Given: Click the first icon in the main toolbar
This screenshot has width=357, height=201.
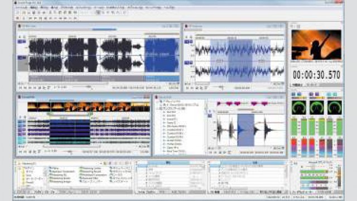Looking at the screenshot, I should (18, 12).
